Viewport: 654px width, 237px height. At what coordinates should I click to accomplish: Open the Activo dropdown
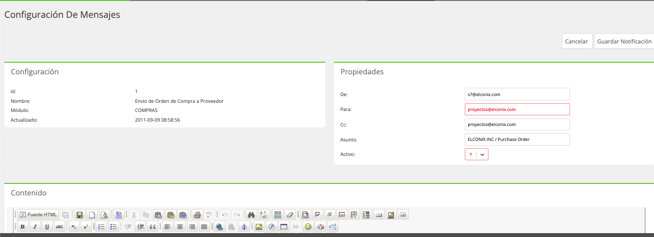click(x=476, y=154)
